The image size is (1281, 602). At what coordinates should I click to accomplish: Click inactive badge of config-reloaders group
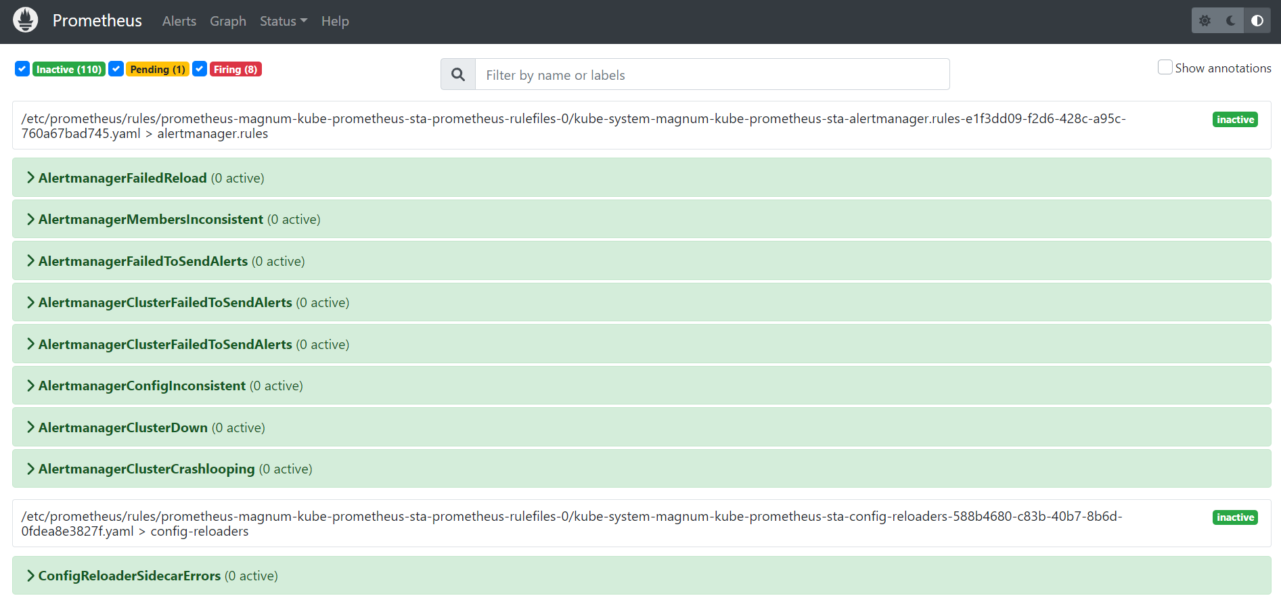(1235, 517)
